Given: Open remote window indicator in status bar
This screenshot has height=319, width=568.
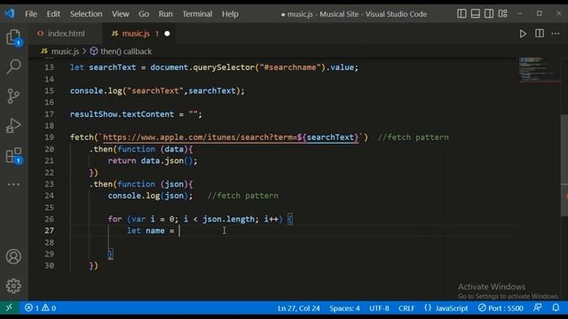Looking at the screenshot, I should (10, 307).
